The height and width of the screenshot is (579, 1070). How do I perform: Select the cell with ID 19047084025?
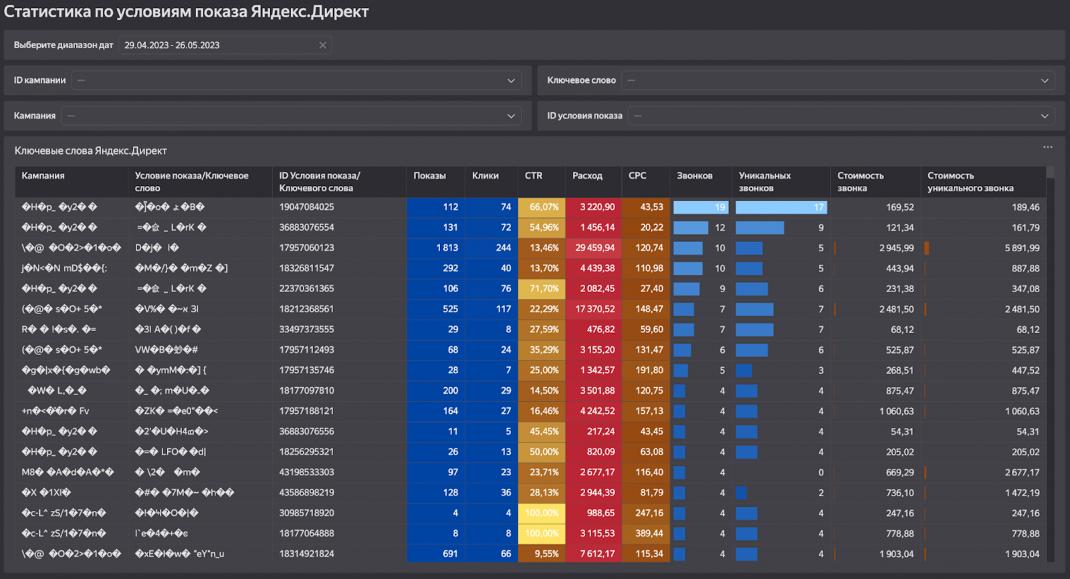coord(306,207)
